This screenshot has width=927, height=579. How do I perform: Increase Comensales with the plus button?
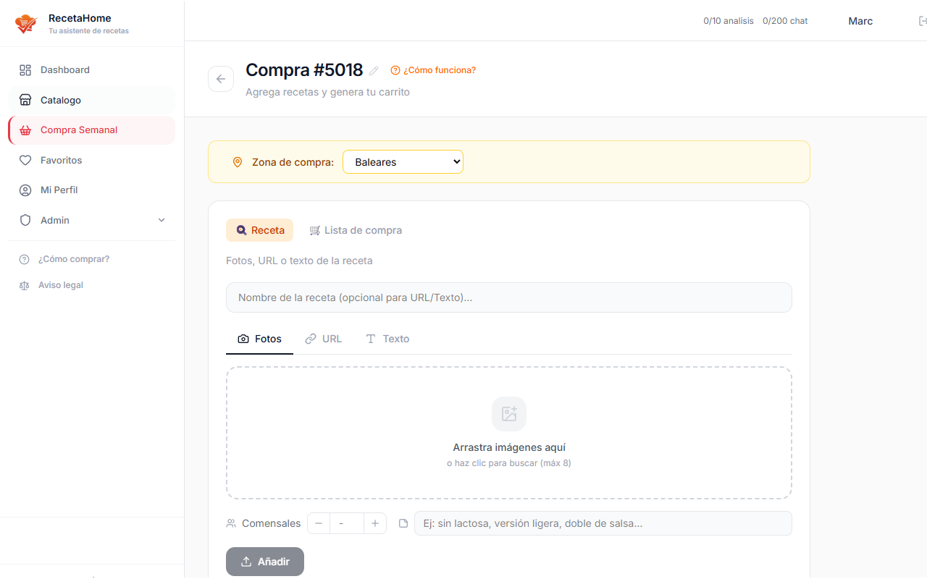pyautogui.click(x=374, y=523)
